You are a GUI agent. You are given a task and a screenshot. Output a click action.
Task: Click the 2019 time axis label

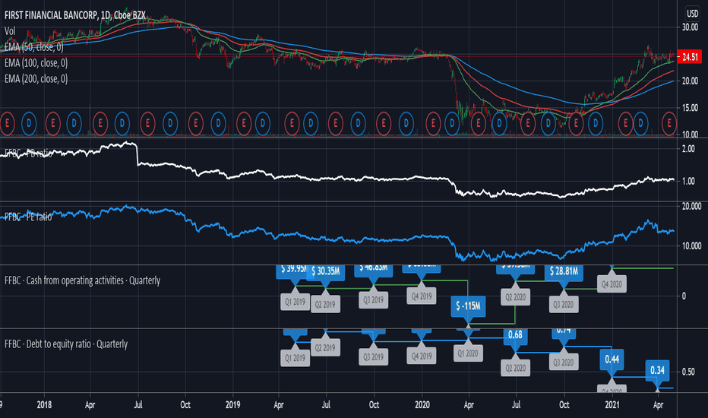pos(233,404)
